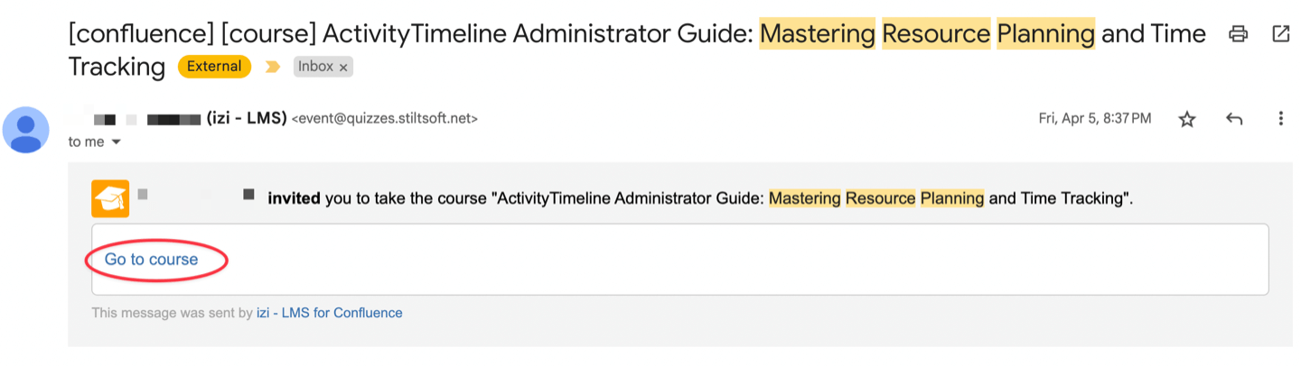1301x366 pixels.
Task: Click the highlighted word Mastering in subject
Action: coord(817,34)
